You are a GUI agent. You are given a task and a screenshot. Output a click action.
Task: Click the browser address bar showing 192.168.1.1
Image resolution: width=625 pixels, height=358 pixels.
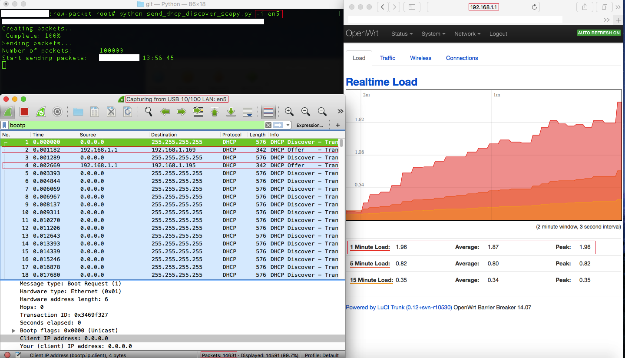coord(483,7)
